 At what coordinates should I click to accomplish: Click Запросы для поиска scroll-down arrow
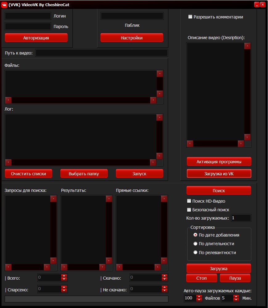click(x=53, y=261)
